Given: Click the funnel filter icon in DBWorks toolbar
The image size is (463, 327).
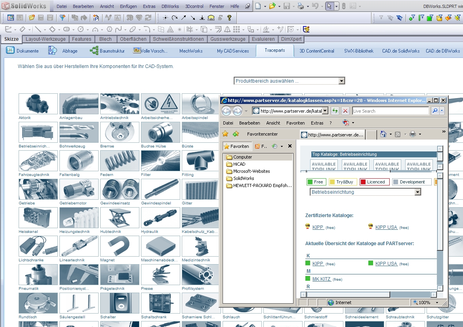Looking at the screenshot, I should [x=62, y=18].
